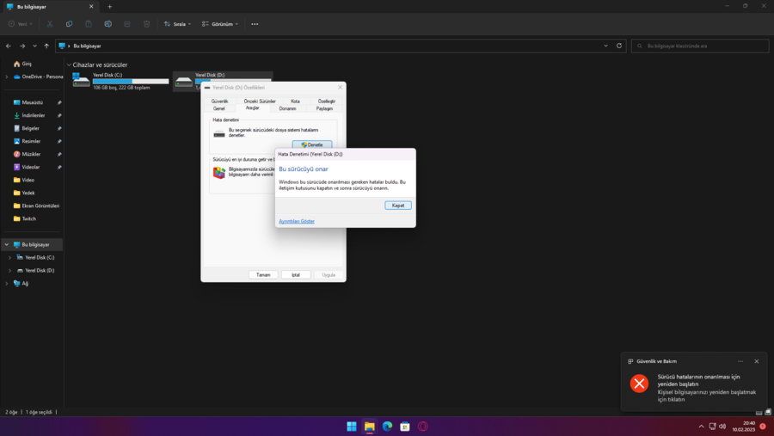The width and height of the screenshot is (774, 436).
Task: Click the Delete trash icon in toolbar
Action: tap(146, 24)
